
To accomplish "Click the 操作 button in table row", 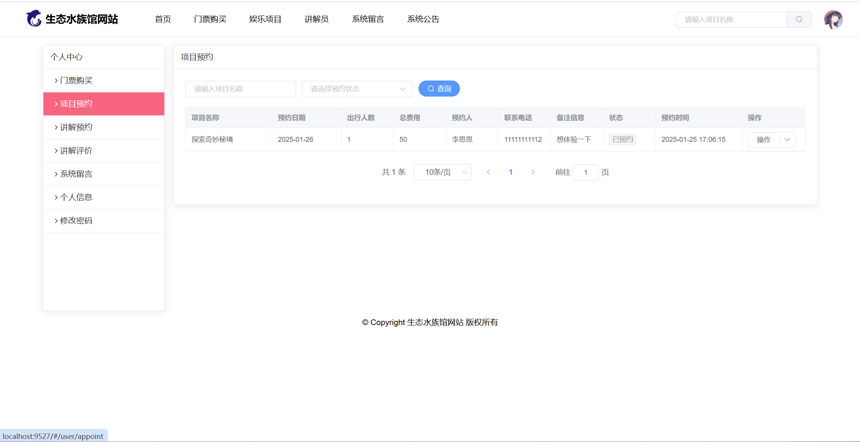I will [764, 140].
